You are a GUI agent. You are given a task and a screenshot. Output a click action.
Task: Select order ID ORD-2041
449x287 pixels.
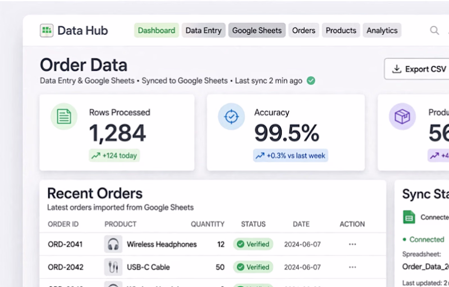point(65,244)
